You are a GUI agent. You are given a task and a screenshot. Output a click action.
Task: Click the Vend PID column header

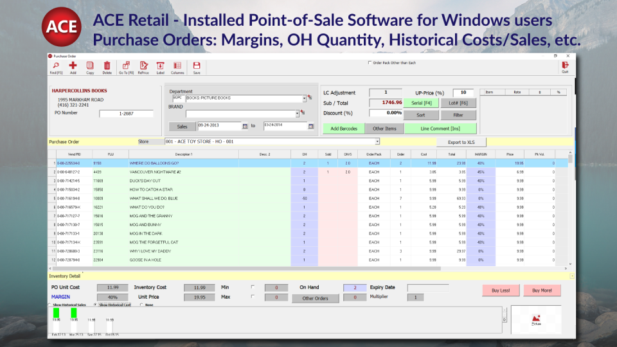tap(75, 154)
